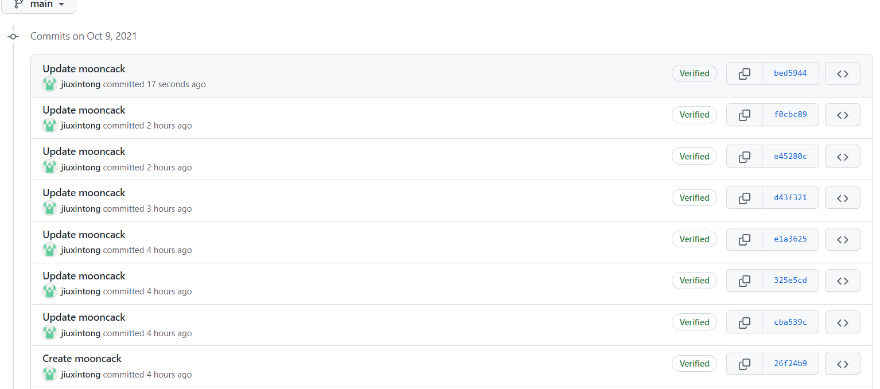
Task: Open commit hash link e1a3625
Action: [x=790, y=239]
